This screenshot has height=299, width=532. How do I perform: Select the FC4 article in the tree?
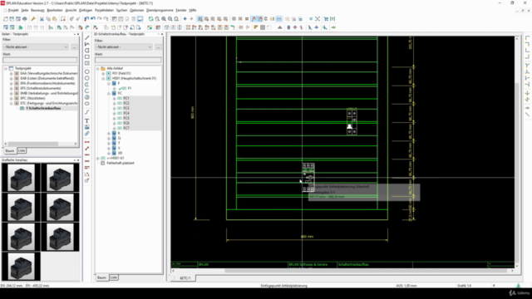(126, 113)
